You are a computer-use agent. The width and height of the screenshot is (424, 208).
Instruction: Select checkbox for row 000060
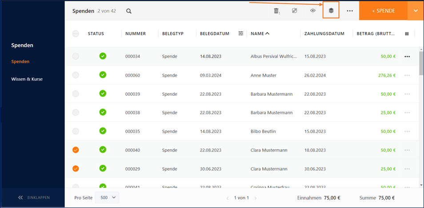pos(76,75)
